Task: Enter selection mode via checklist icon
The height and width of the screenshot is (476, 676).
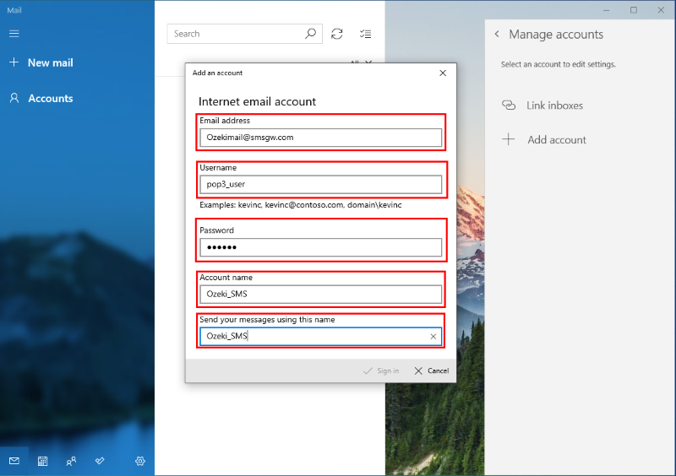Action: tap(366, 34)
